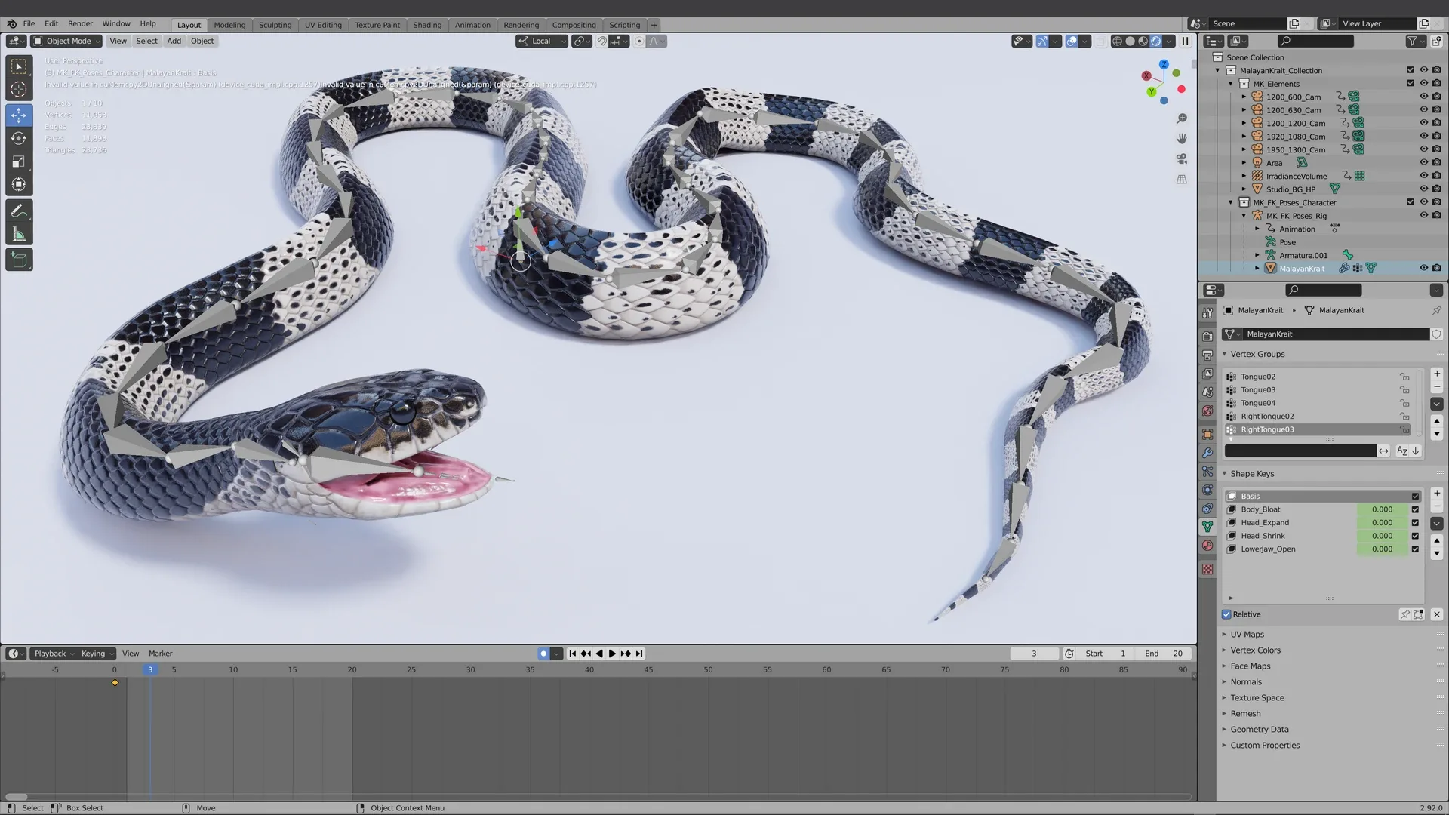Click frame 3 marker on timeline
This screenshot has width=1449, height=815.
(149, 669)
